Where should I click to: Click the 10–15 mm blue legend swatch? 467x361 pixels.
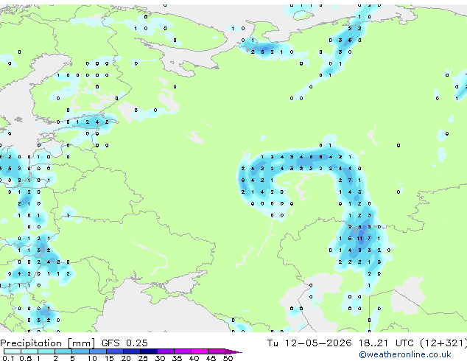point(97,351)
